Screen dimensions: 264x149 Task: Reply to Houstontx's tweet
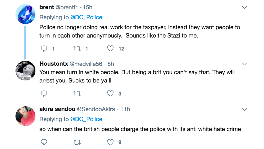point(44,94)
